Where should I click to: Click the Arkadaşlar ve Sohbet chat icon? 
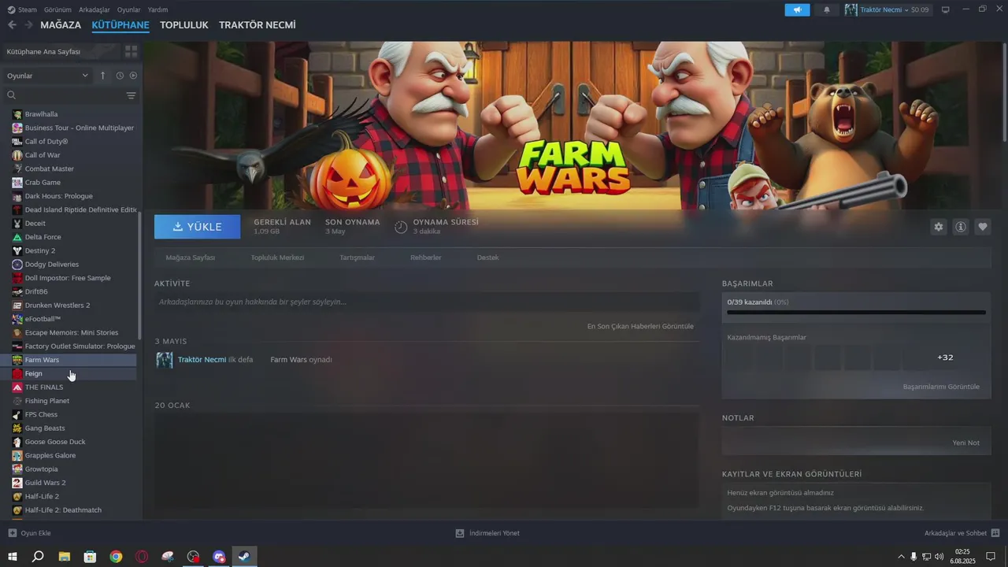click(995, 533)
